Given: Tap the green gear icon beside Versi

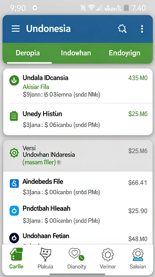Looking at the screenshot, I should [x=14, y=153].
